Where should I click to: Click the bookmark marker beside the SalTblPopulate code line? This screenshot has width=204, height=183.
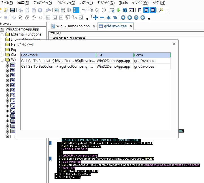[x=50, y=143]
